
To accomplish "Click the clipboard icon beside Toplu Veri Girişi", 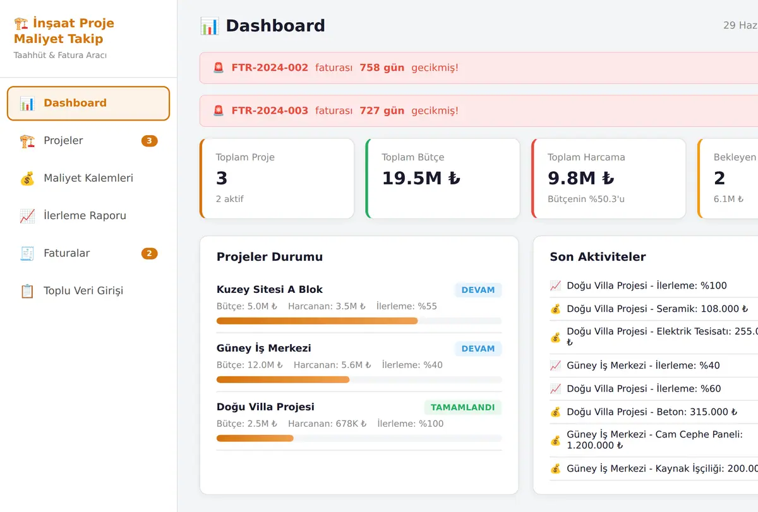I will pyautogui.click(x=27, y=291).
